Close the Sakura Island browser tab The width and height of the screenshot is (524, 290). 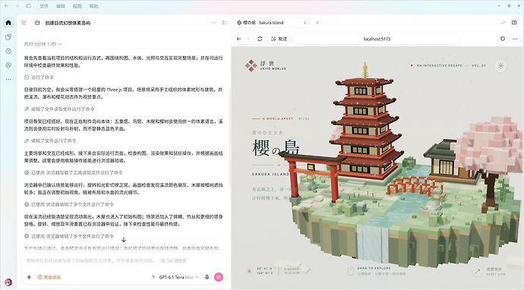(x=305, y=23)
